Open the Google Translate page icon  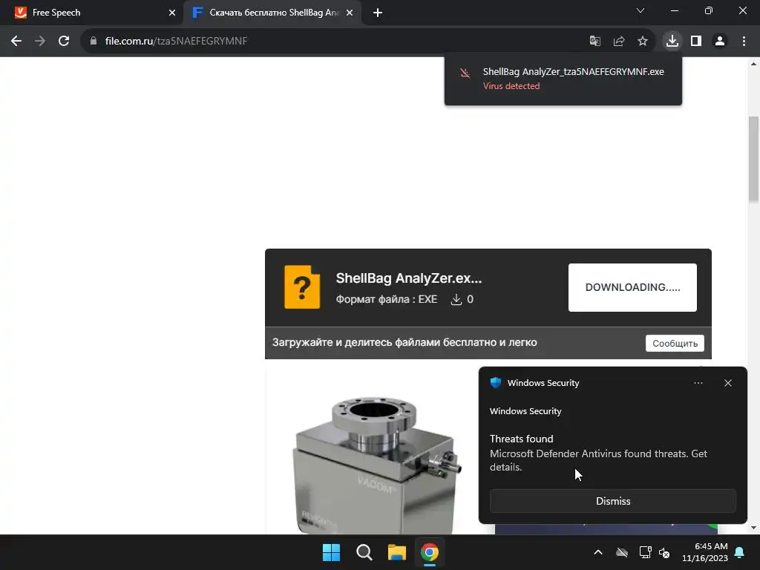point(594,42)
